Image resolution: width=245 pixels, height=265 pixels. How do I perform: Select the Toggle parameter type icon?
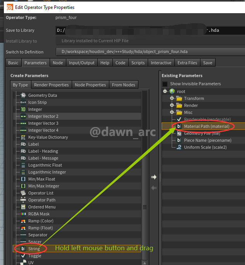pyautogui.click(x=23, y=256)
